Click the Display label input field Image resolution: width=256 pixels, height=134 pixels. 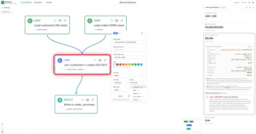click(129, 42)
